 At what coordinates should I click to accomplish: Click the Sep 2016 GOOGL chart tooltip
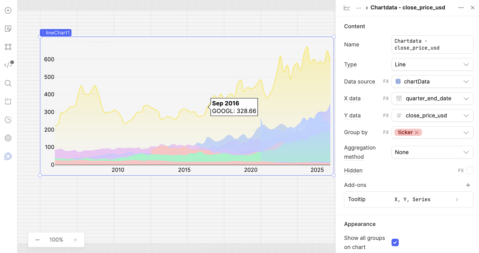pos(234,107)
